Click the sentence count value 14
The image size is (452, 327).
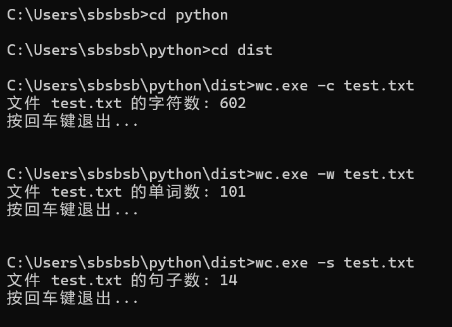point(228,280)
